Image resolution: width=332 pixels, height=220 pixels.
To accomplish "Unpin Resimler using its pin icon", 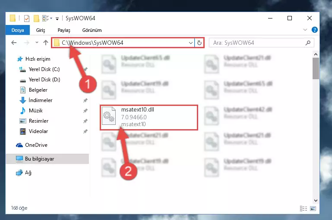I will tap(85, 121).
